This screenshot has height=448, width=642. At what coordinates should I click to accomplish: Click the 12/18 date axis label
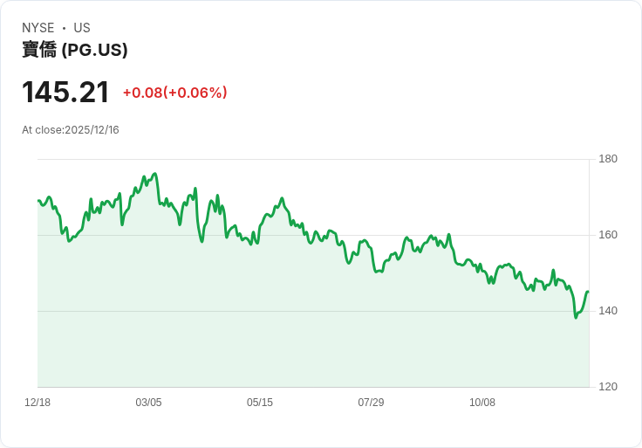pyautogui.click(x=38, y=403)
